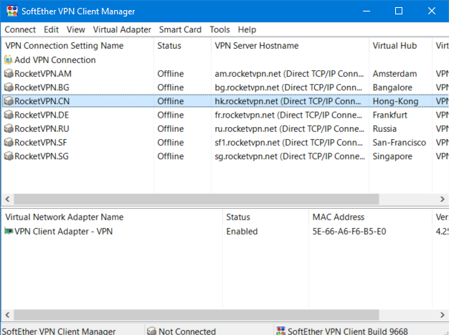This screenshot has width=449, height=335.
Task: Click the sg.rocketvpn.net hostname cell
Action: tap(290, 156)
